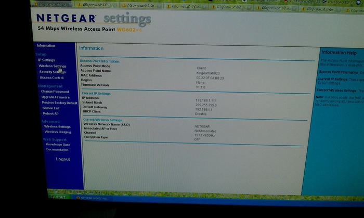The image size is (364, 218).
Task: Click Upgrade Firmware link
Action: click(x=55, y=97)
